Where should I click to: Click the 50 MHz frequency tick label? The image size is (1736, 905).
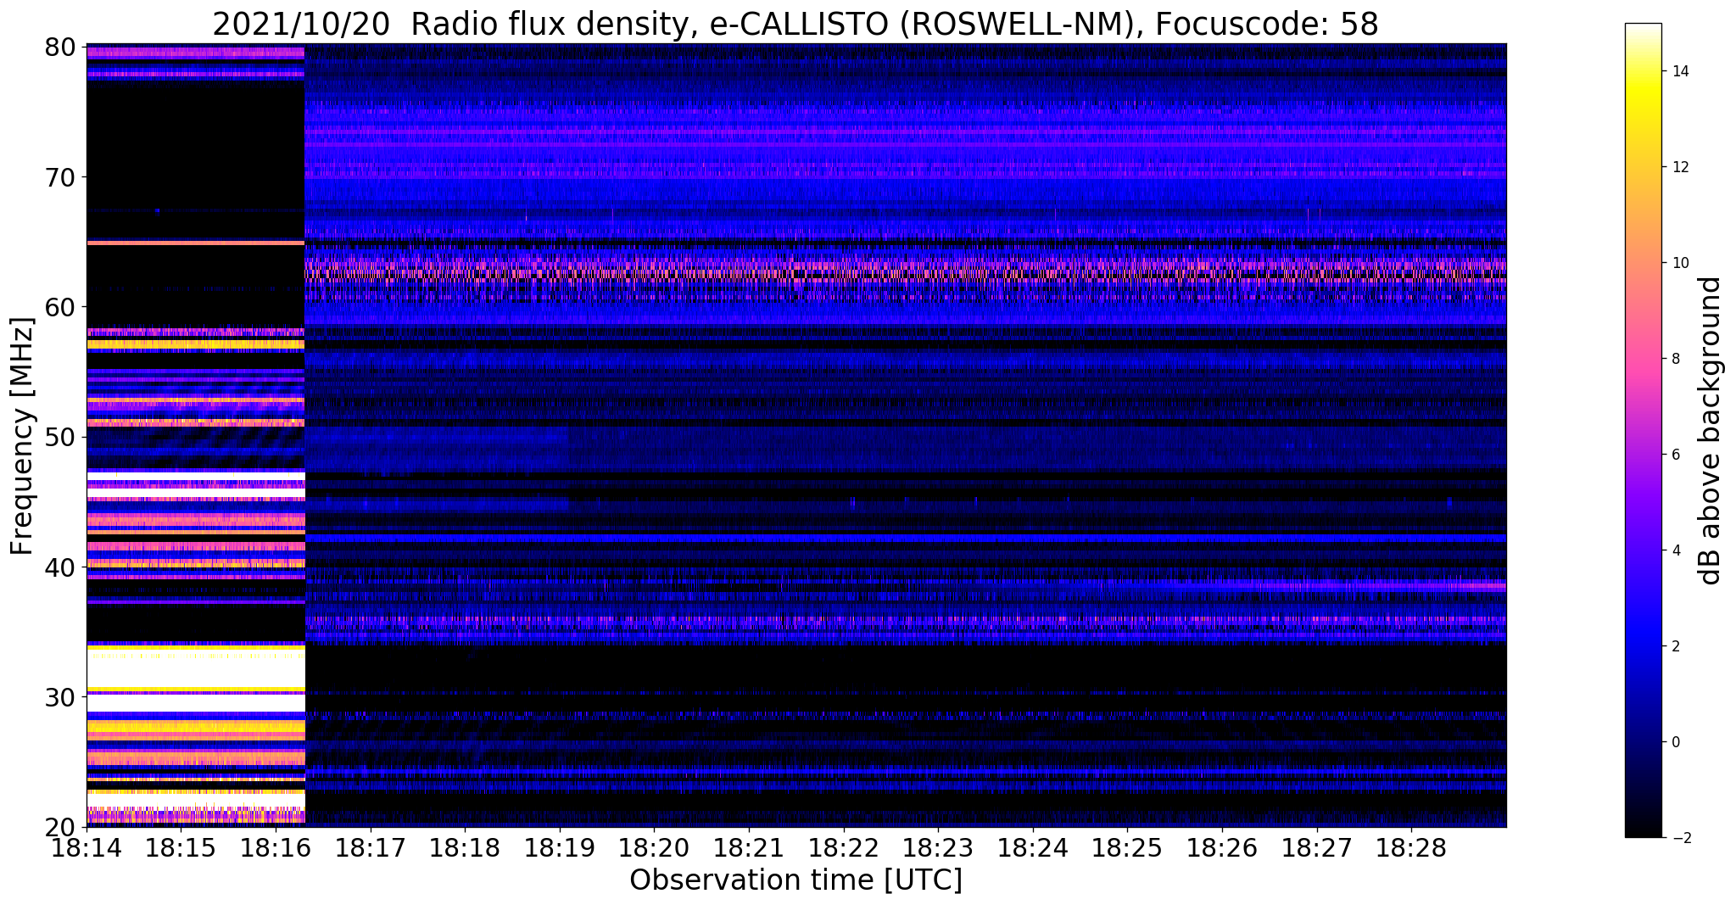coord(59,437)
